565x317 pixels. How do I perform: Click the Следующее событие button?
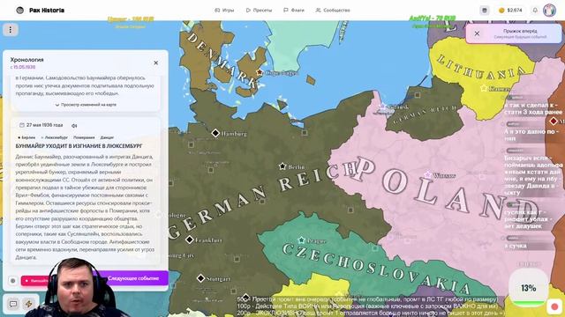pyautogui.click(x=133, y=278)
